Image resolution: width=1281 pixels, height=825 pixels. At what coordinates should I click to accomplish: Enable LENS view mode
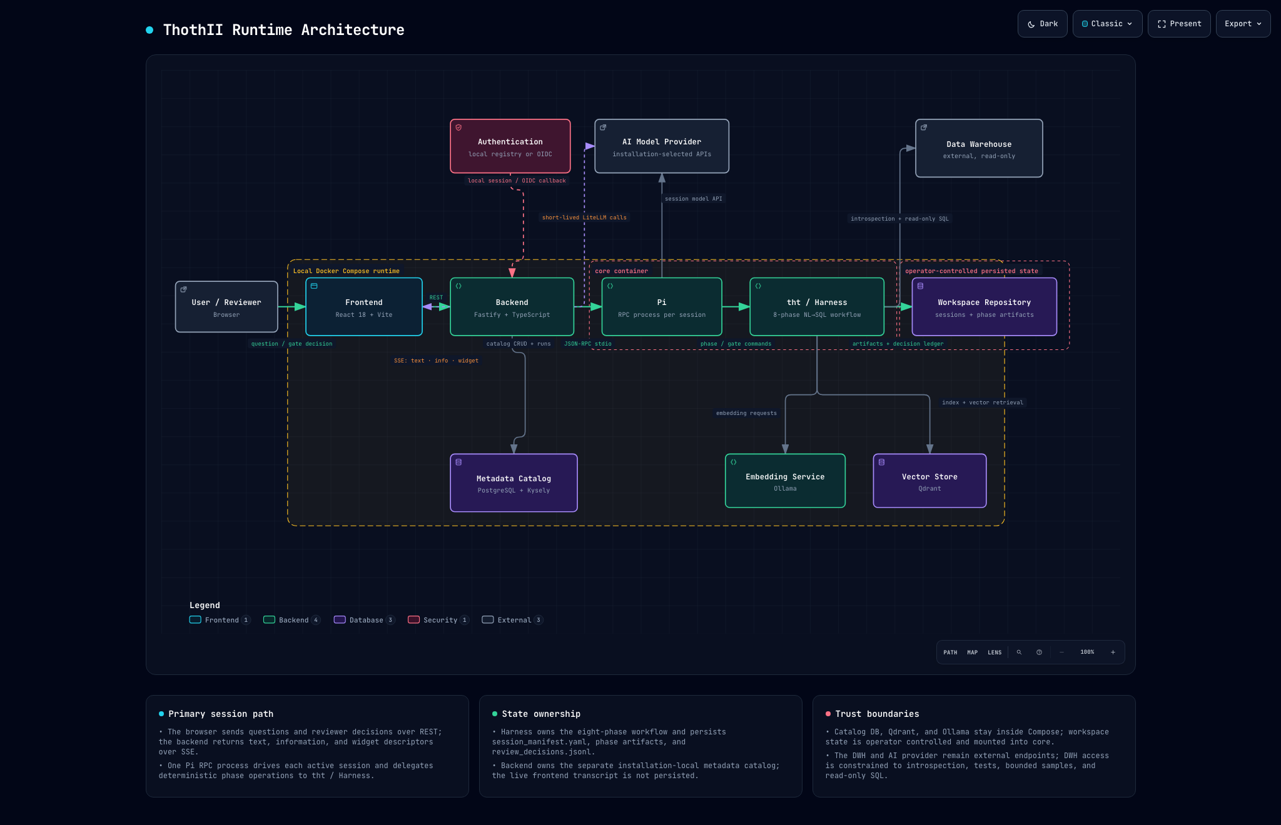coord(995,652)
